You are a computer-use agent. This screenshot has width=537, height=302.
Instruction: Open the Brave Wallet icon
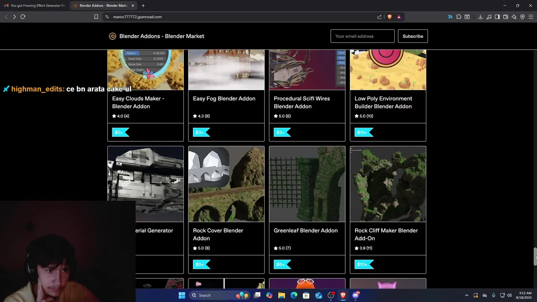(506, 17)
